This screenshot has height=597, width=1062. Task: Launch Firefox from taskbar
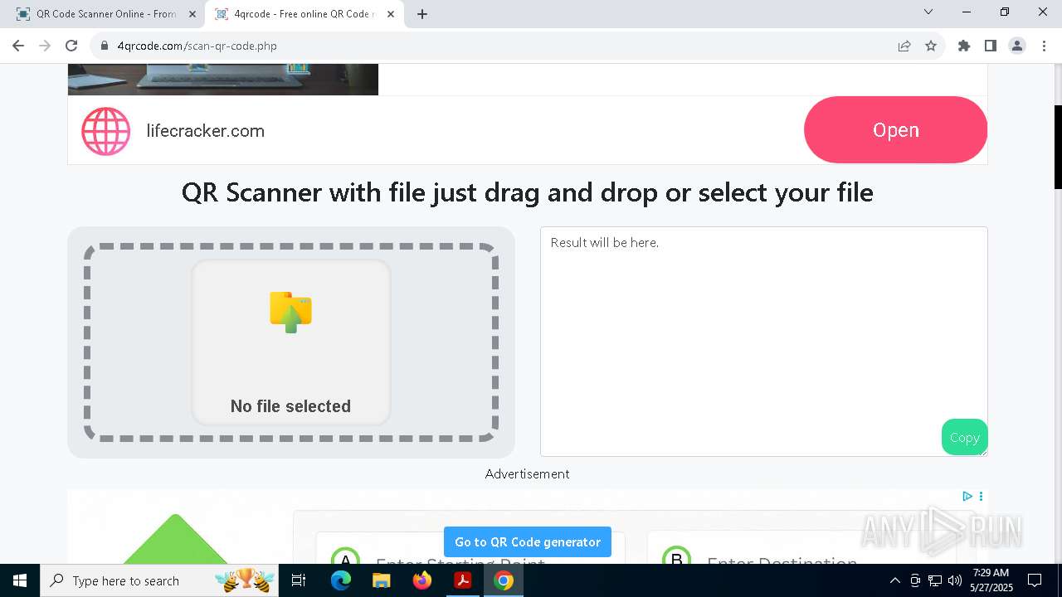click(x=422, y=580)
